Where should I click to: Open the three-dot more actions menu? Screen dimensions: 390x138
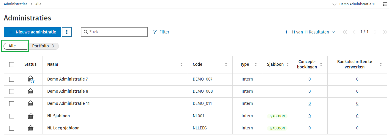(67, 32)
